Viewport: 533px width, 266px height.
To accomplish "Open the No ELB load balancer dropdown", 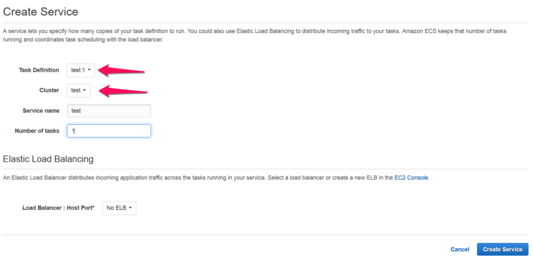I will [x=119, y=208].
